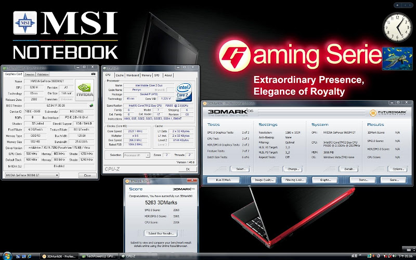This screenshot has height=260, width=416.
Task: Open the SPD tab in CPU-Z
Action: point(157,75)
